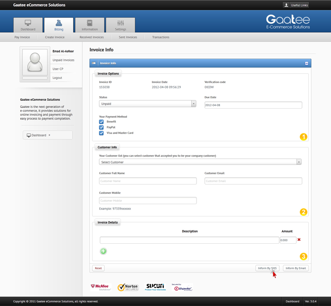Open the Settings tab
331x306 pixels.
click(120, 25)
